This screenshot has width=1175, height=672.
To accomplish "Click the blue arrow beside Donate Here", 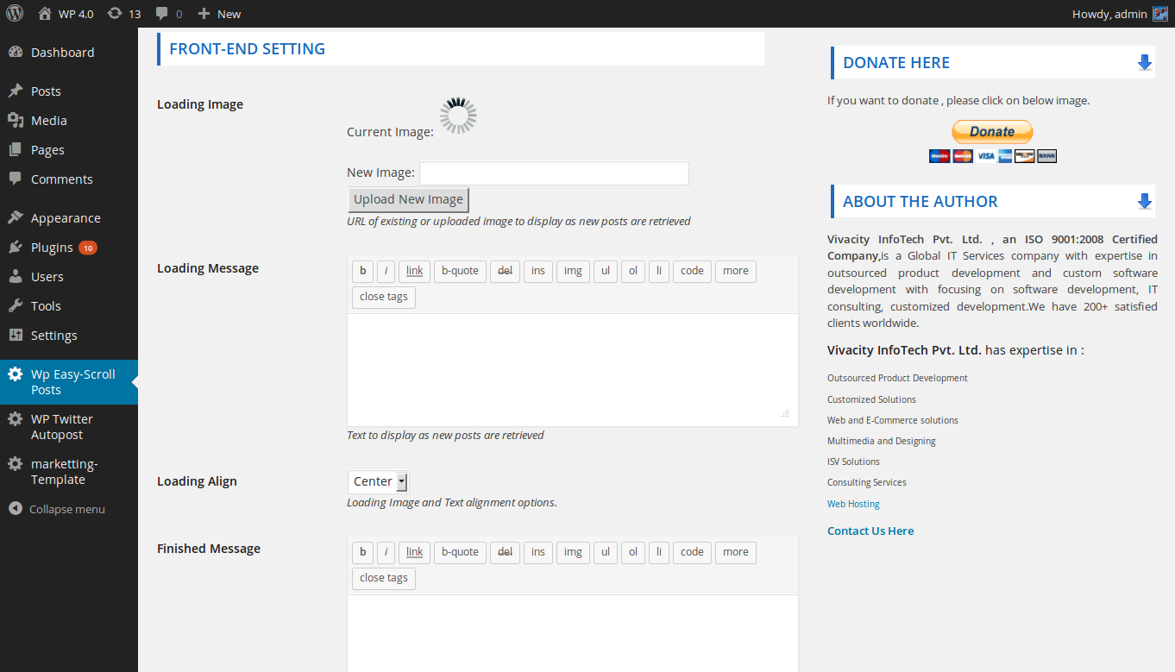I will (1145, 62).
